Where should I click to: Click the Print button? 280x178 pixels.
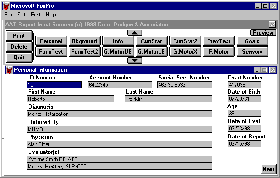point(19,36)
